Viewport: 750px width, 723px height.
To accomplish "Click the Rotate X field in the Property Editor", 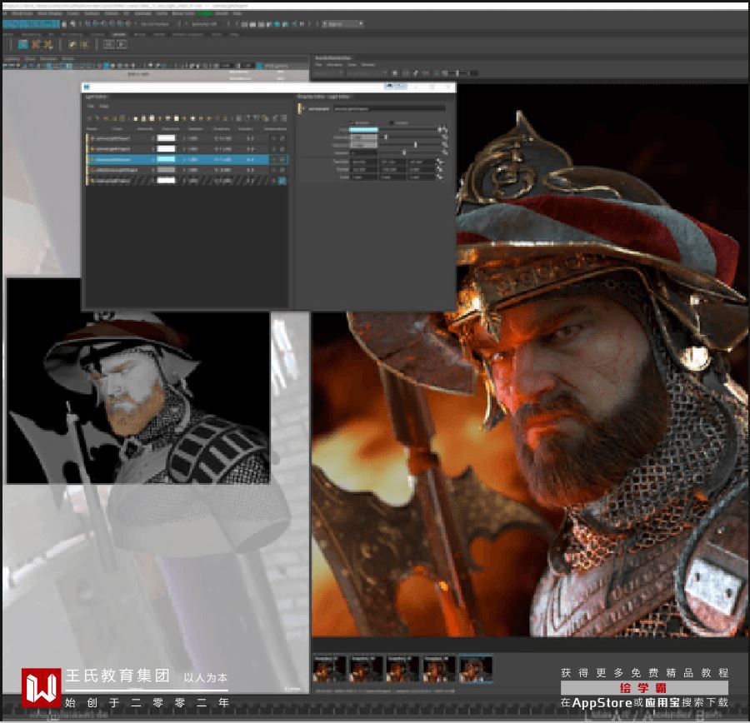I will [363, 170].
